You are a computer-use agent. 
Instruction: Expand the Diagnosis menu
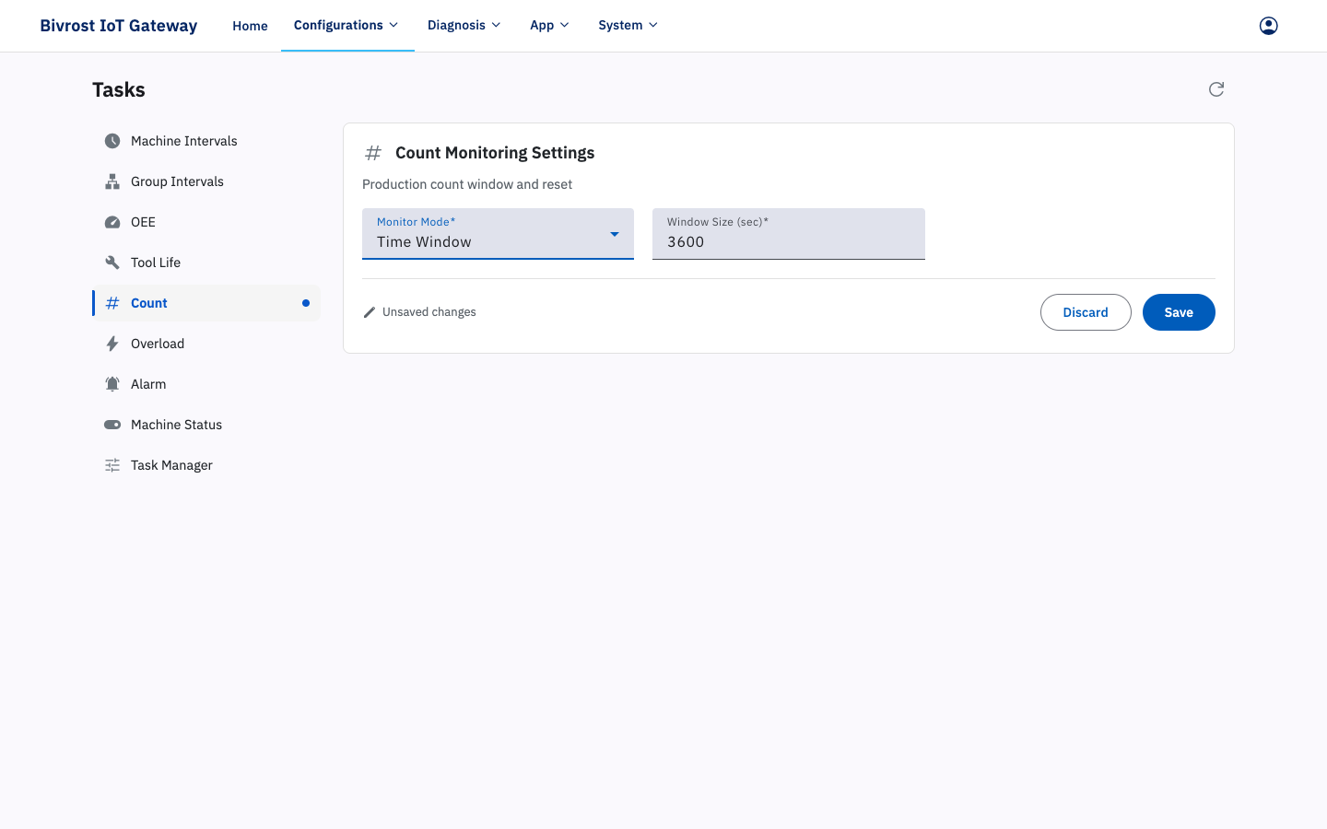pos(464,25)
